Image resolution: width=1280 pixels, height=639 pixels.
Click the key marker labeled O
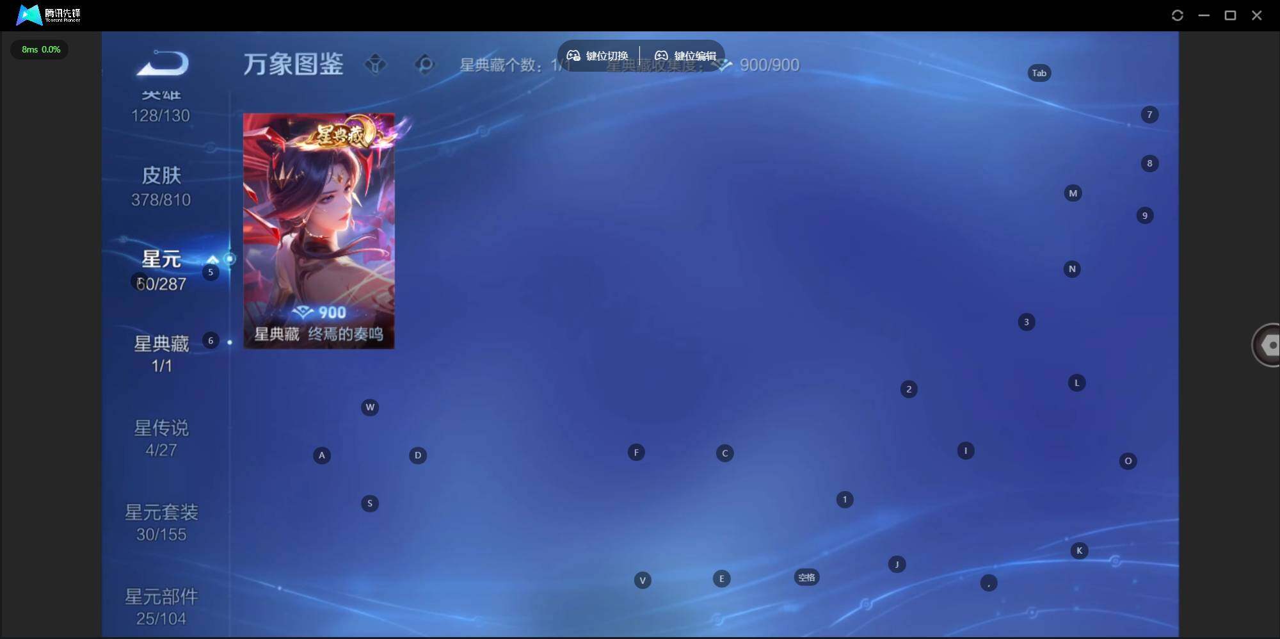[x=1128, y=461]
